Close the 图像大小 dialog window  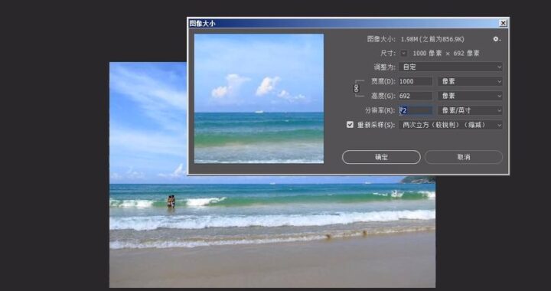(504, 23)
